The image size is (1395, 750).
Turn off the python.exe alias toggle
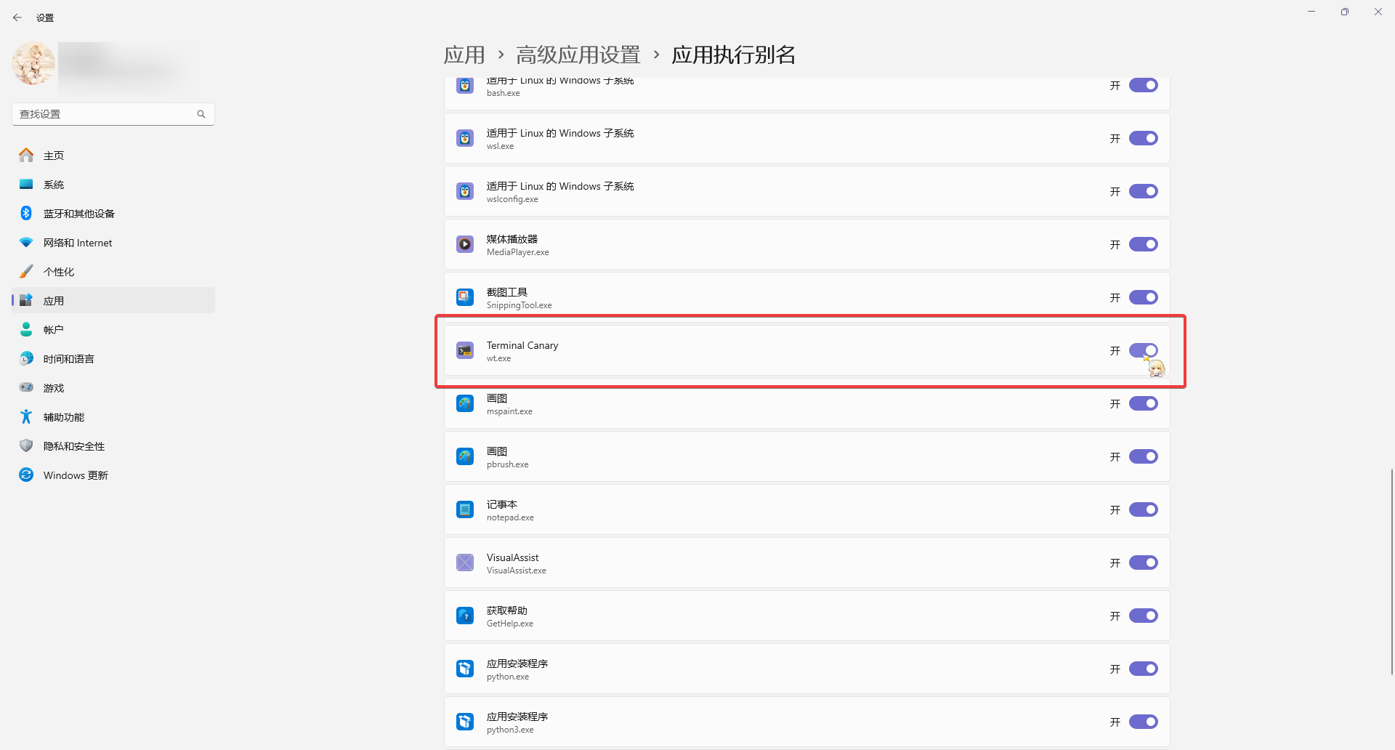[1143, 669]
